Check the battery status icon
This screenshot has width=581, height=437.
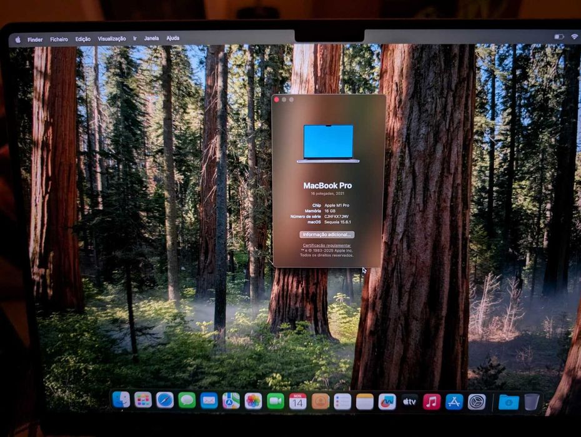pos(559,37)
